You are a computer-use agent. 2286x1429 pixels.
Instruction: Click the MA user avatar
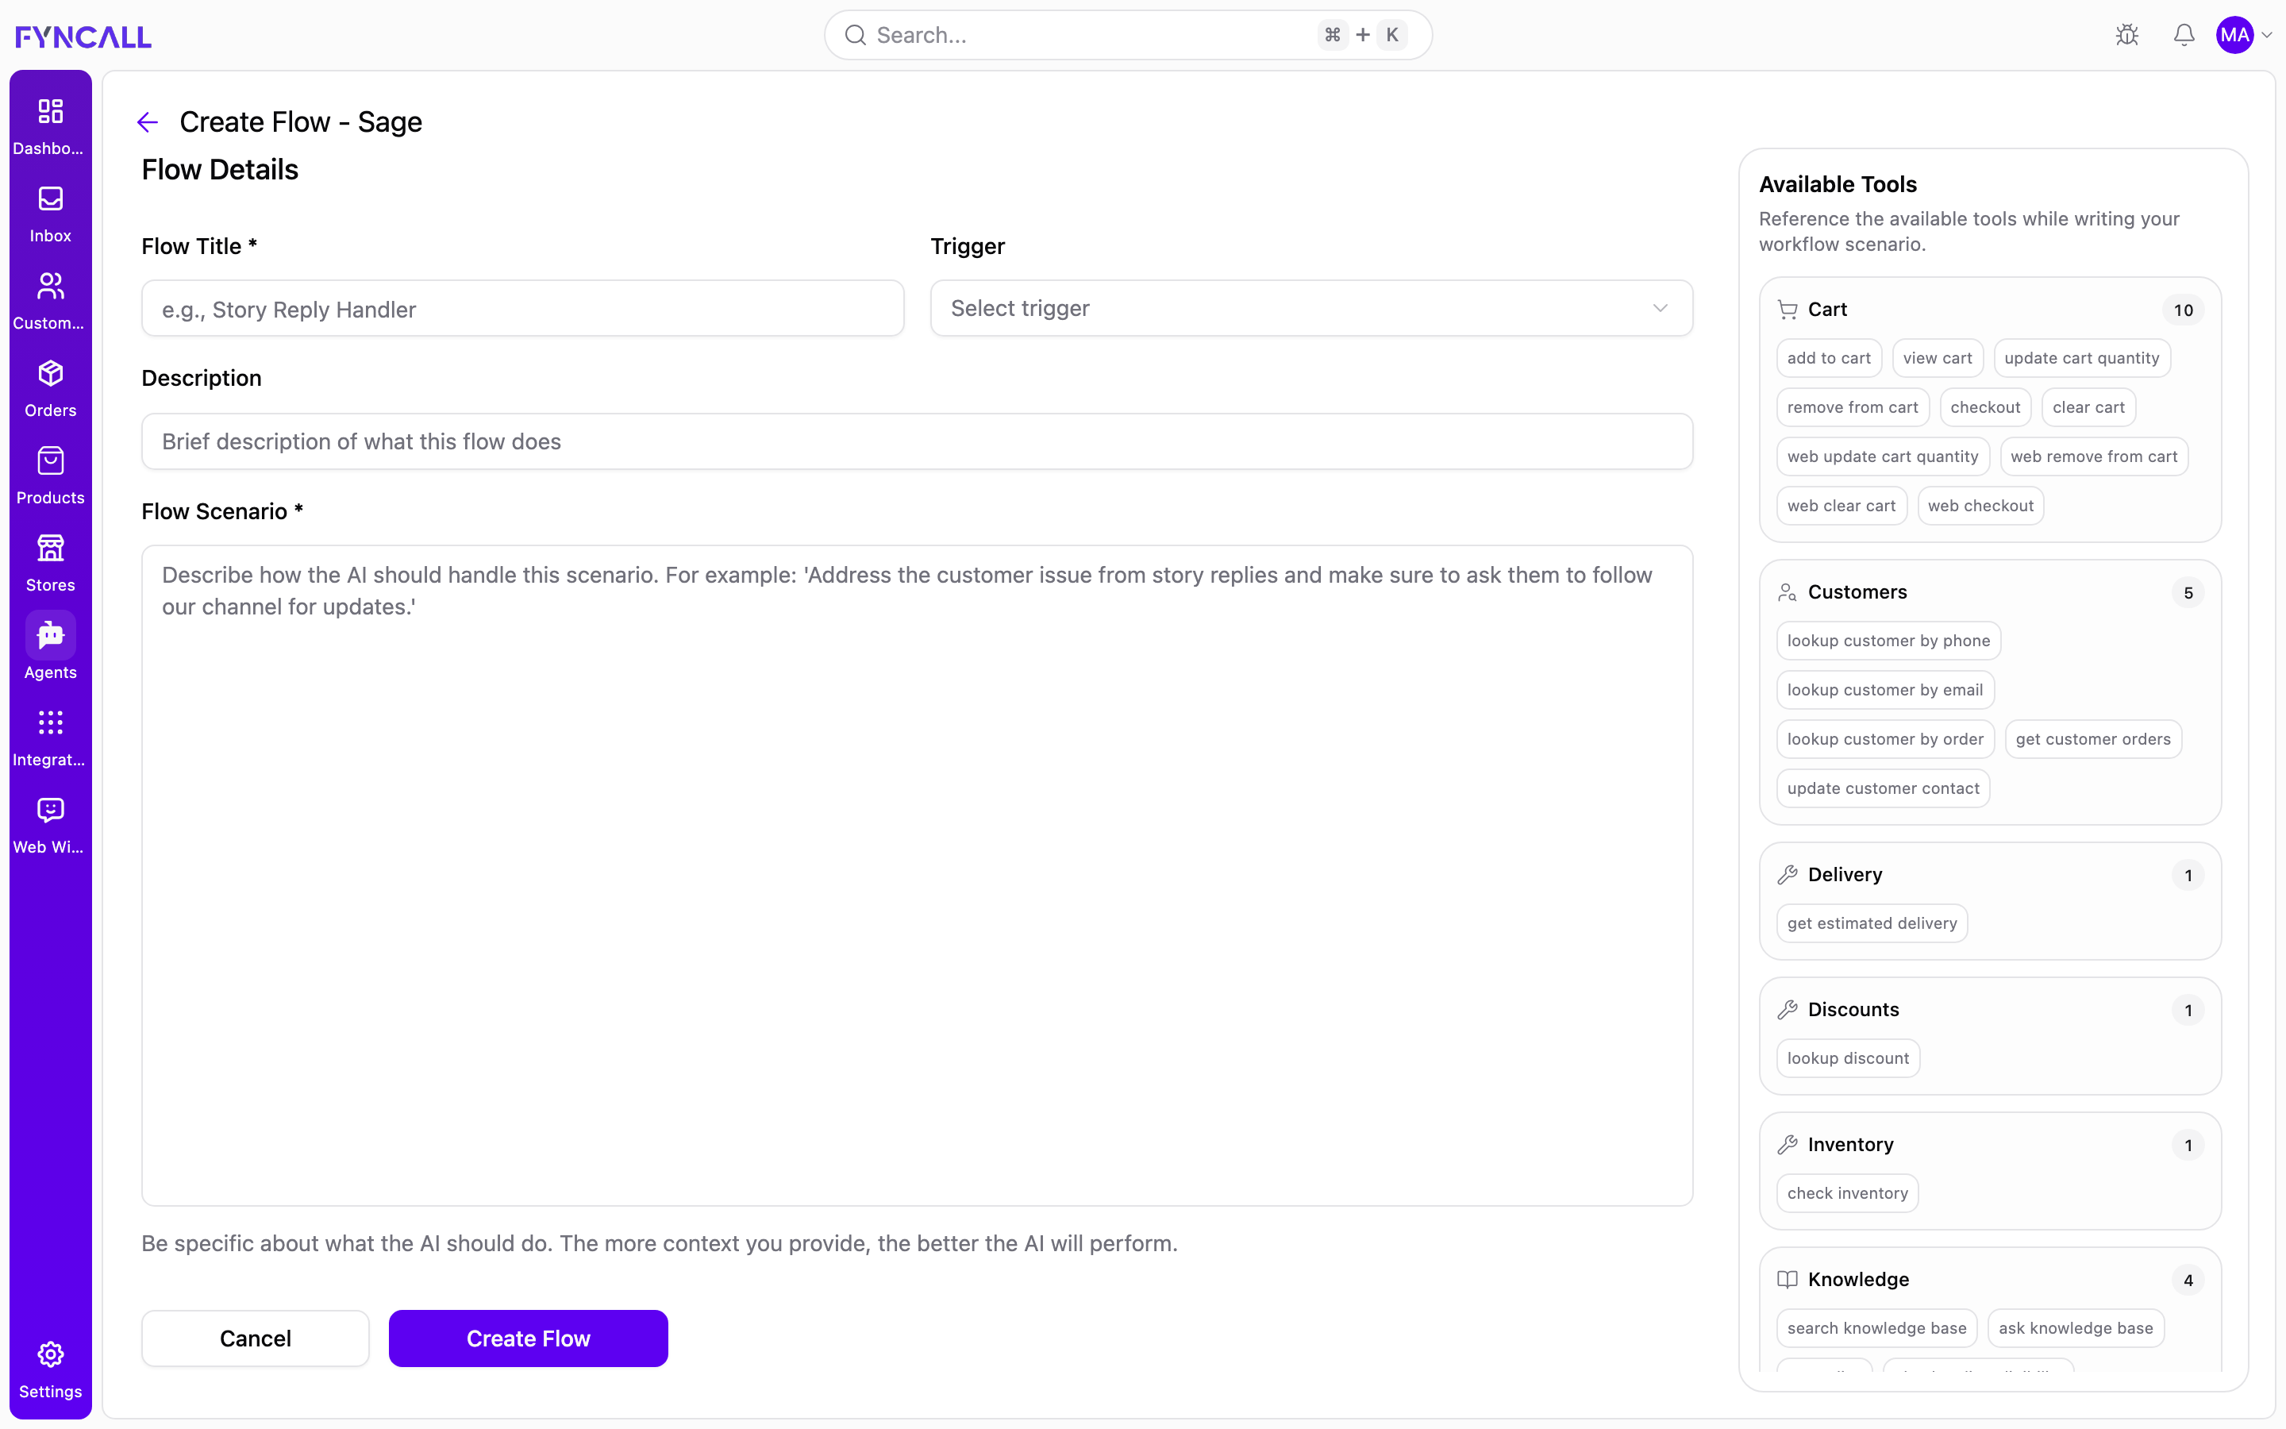click(2235, 35)
